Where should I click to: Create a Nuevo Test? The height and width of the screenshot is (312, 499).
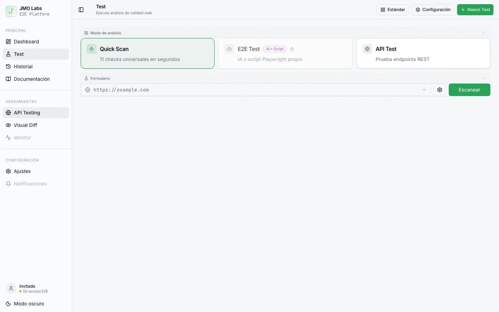[x=475, y=10]
